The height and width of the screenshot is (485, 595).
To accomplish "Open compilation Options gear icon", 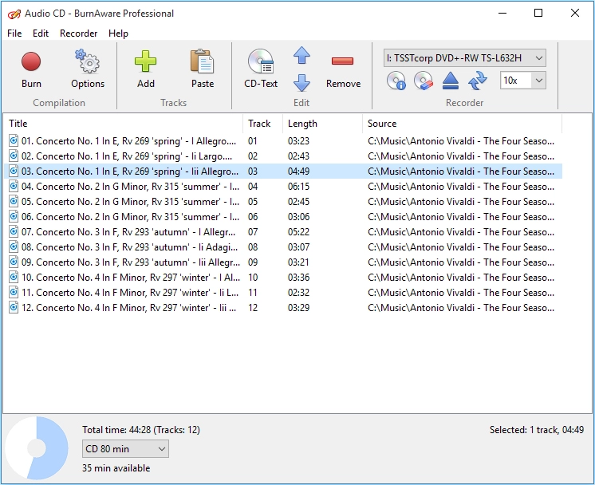I will pyautogui.click(x=87, y=61).
